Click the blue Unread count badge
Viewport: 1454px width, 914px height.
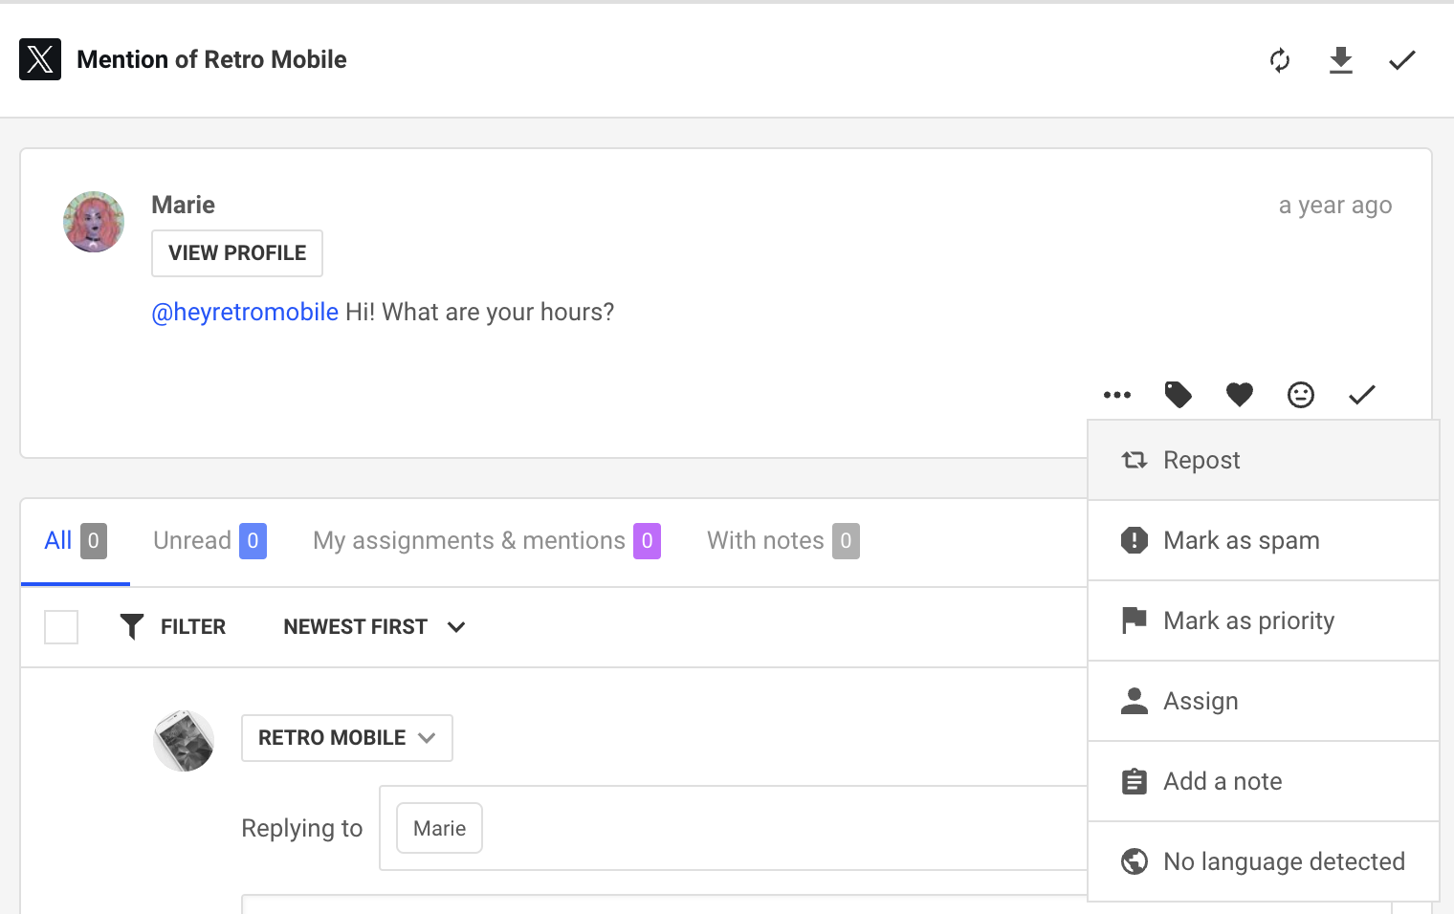253,541
